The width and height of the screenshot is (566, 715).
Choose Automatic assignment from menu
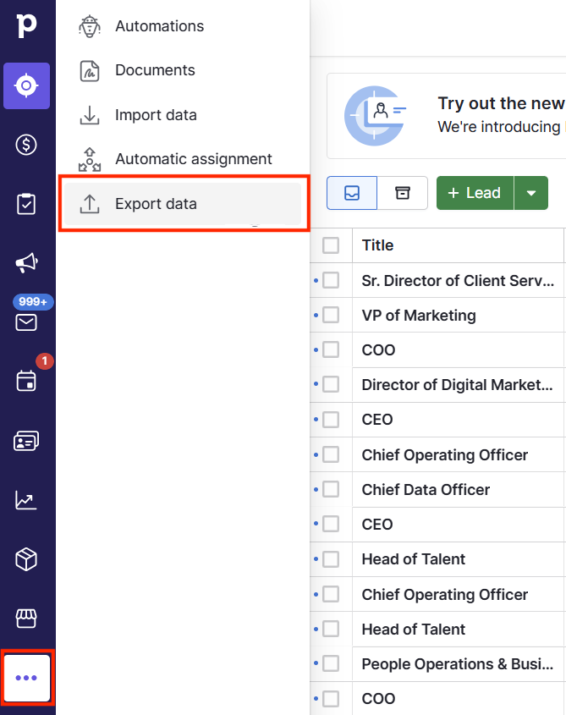click(183, 159)
